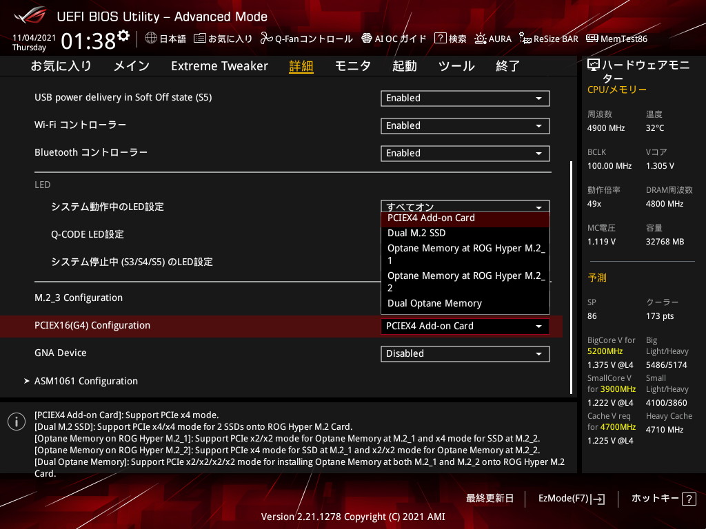Click the globe language icon
Image resolution: width=706 pixels, height=529 pixels.
[151, 39]
